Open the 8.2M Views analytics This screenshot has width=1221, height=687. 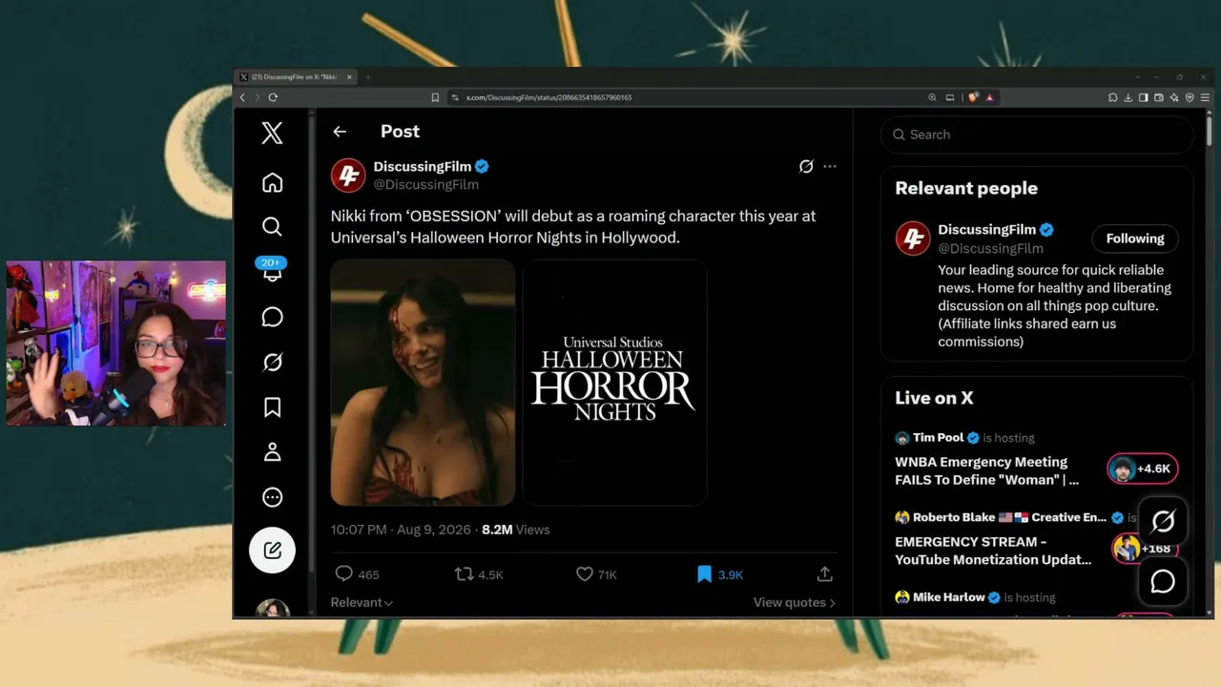[x=516, y=530]
